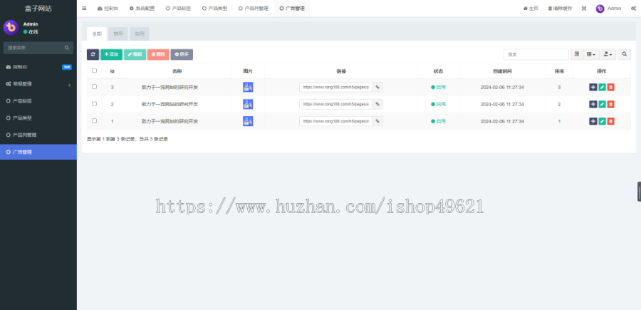Tick the checkbox for row Id 1
This screenshot has width=641, height=310.
(95, 120)
